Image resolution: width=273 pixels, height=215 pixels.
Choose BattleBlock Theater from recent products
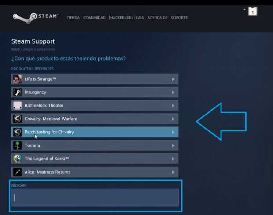95,106
